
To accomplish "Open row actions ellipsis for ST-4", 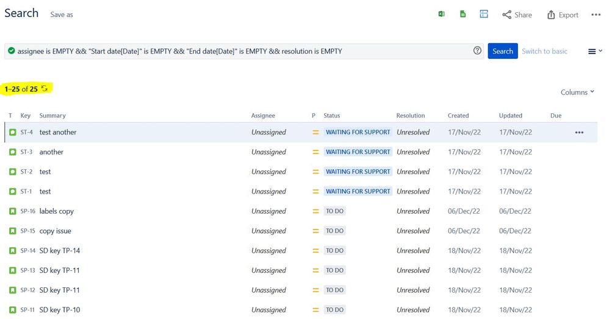I will pyautogui.click(x=578, y=132).
